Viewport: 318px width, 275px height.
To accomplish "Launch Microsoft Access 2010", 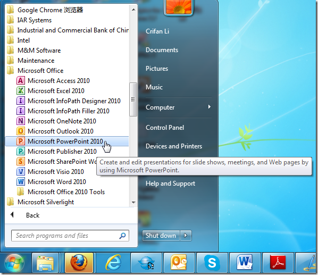I will point(67,80).
